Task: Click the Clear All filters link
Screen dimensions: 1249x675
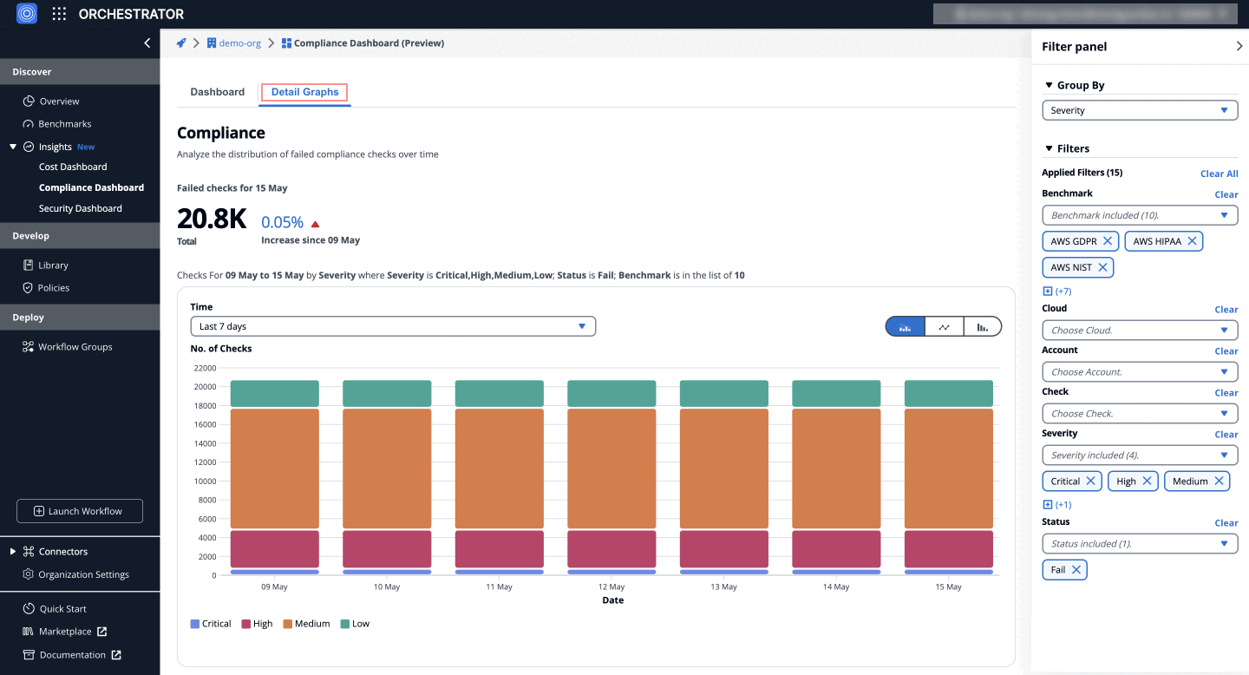Action: click(1219, 174)
